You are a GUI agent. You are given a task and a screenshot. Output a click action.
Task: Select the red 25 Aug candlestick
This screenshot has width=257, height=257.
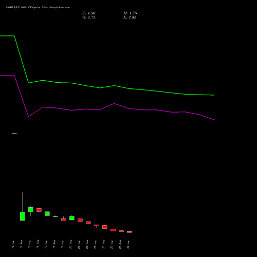(97, 226)
